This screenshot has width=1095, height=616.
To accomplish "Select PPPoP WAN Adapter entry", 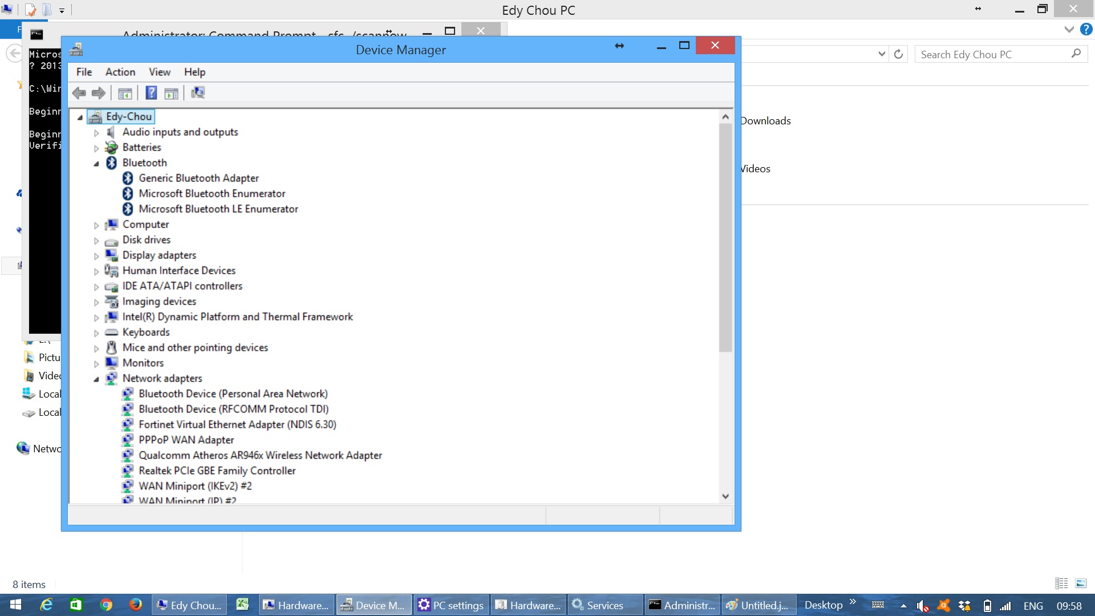I will click(186, 440).
